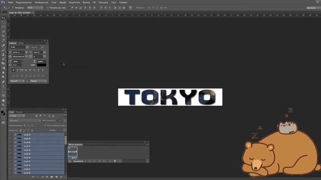Image resolution: width=321 pixels, height=180 pixels.
Task: Select frame 1 thumbnail in timeline
Action: (73, 151)
